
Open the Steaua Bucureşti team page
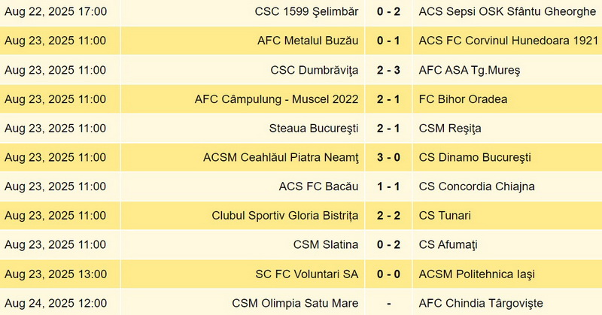pyautogui.click(x=314, y=129)
